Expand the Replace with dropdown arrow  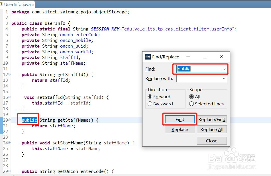pos(224,79)
